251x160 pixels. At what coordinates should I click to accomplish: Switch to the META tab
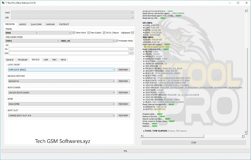(64, 60)
